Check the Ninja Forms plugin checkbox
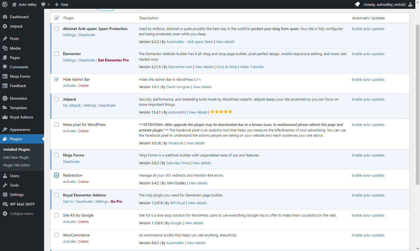Viewport: 420px width, 251px height. pyautogui.click(x=56, y=155)
